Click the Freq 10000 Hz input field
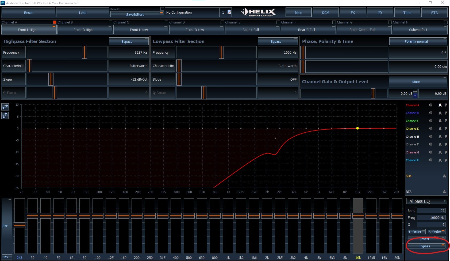The height and width of the screenshot is (261, 450). 431,217
